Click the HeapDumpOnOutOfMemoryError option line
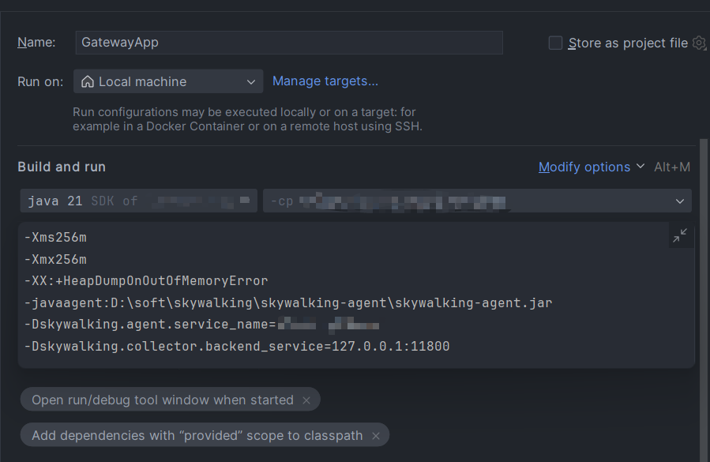This screenshot has width=710, height=462. click(147, 280)
